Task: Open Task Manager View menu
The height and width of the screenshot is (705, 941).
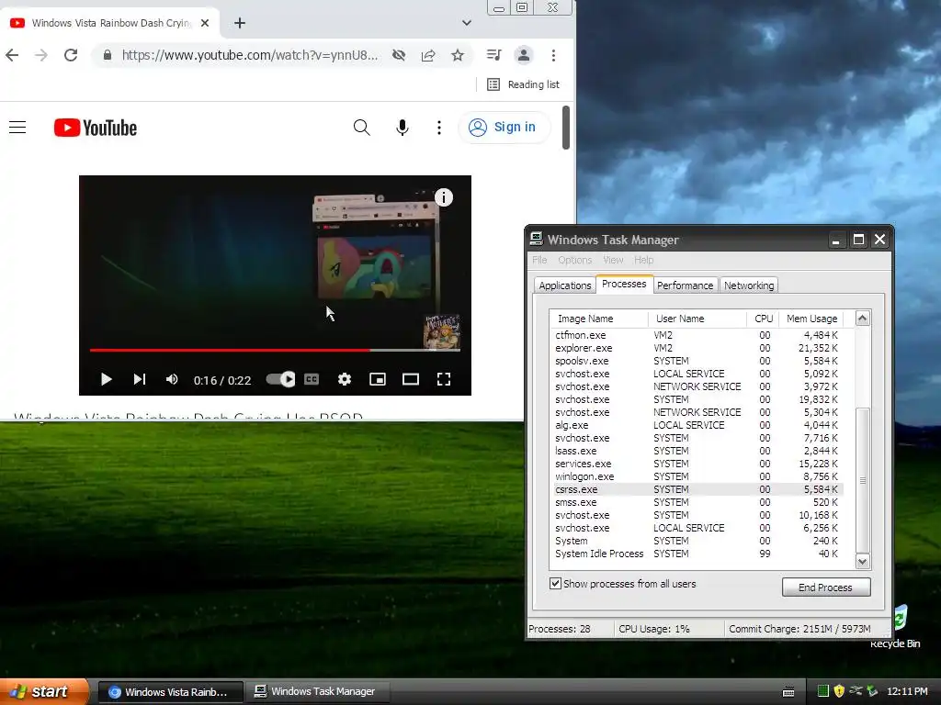Action: coord(613,260)
